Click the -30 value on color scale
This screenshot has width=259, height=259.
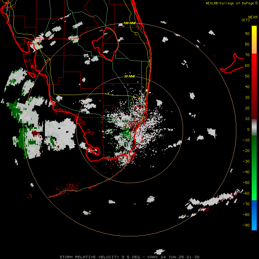(246, 161)
